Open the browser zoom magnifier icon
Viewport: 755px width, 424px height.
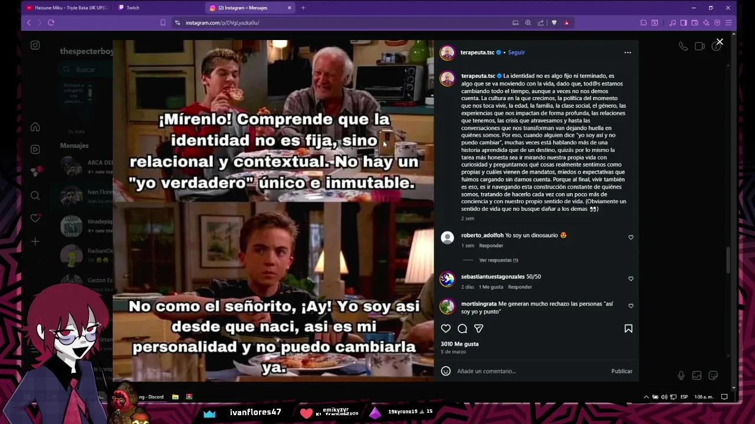(528, 22)
